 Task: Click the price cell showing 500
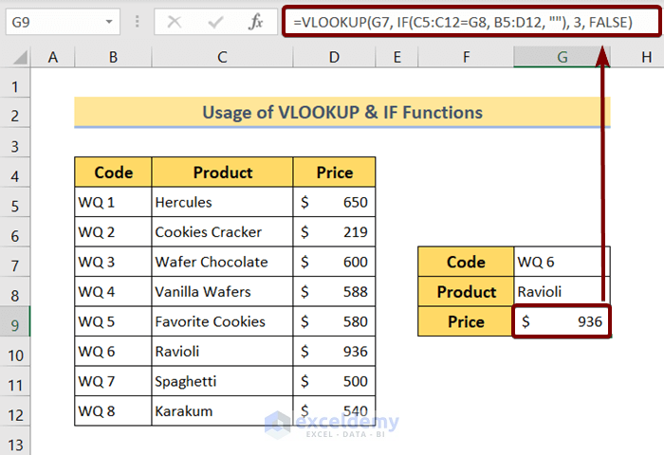point(334,381)
